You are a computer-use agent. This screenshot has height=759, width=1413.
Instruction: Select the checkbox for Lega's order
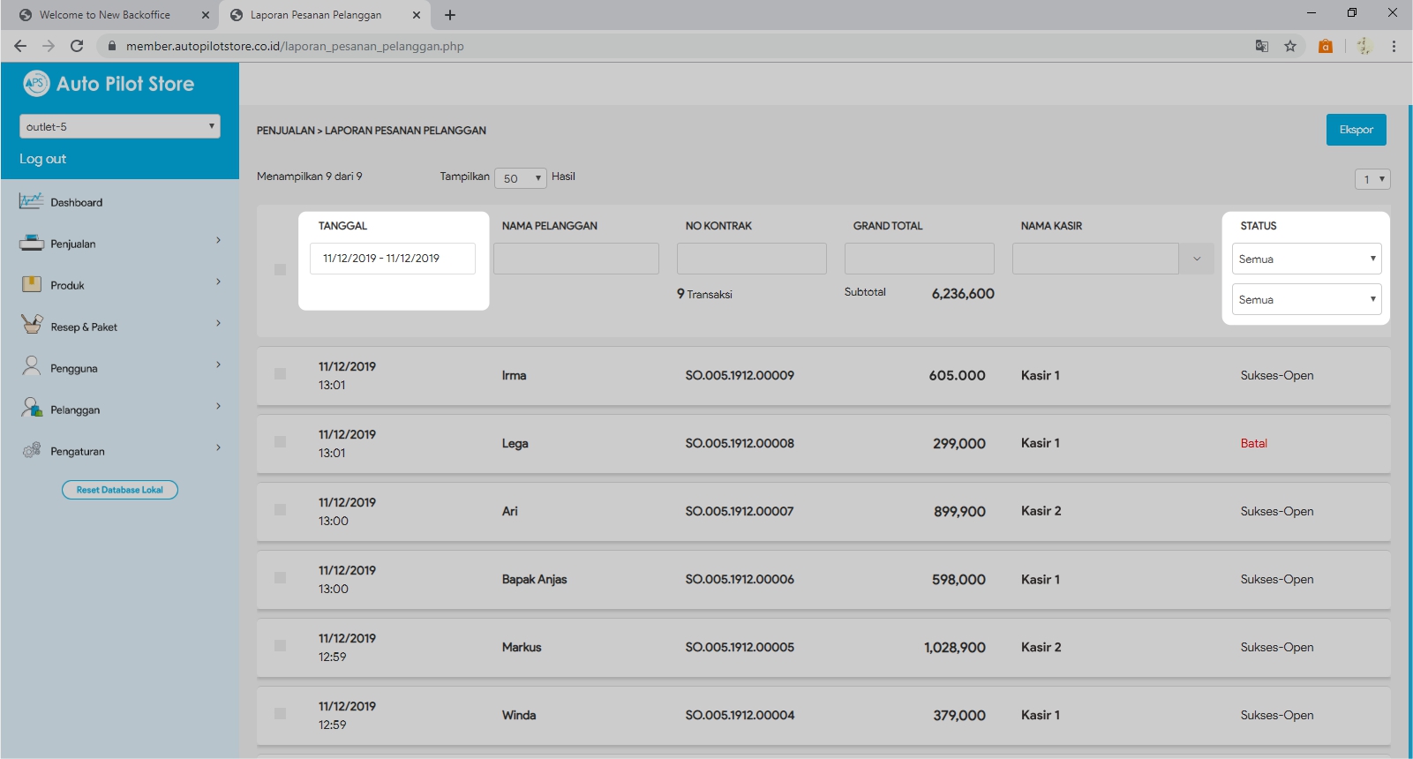coord(280,441)
